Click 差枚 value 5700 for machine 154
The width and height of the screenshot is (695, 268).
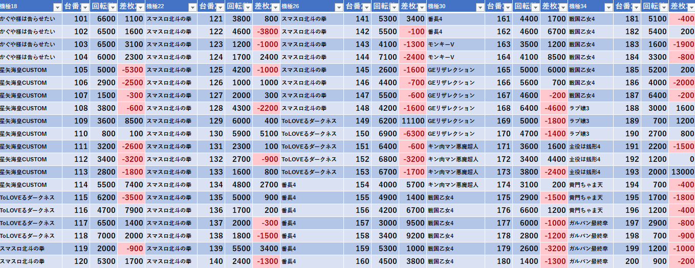point(412,185)
